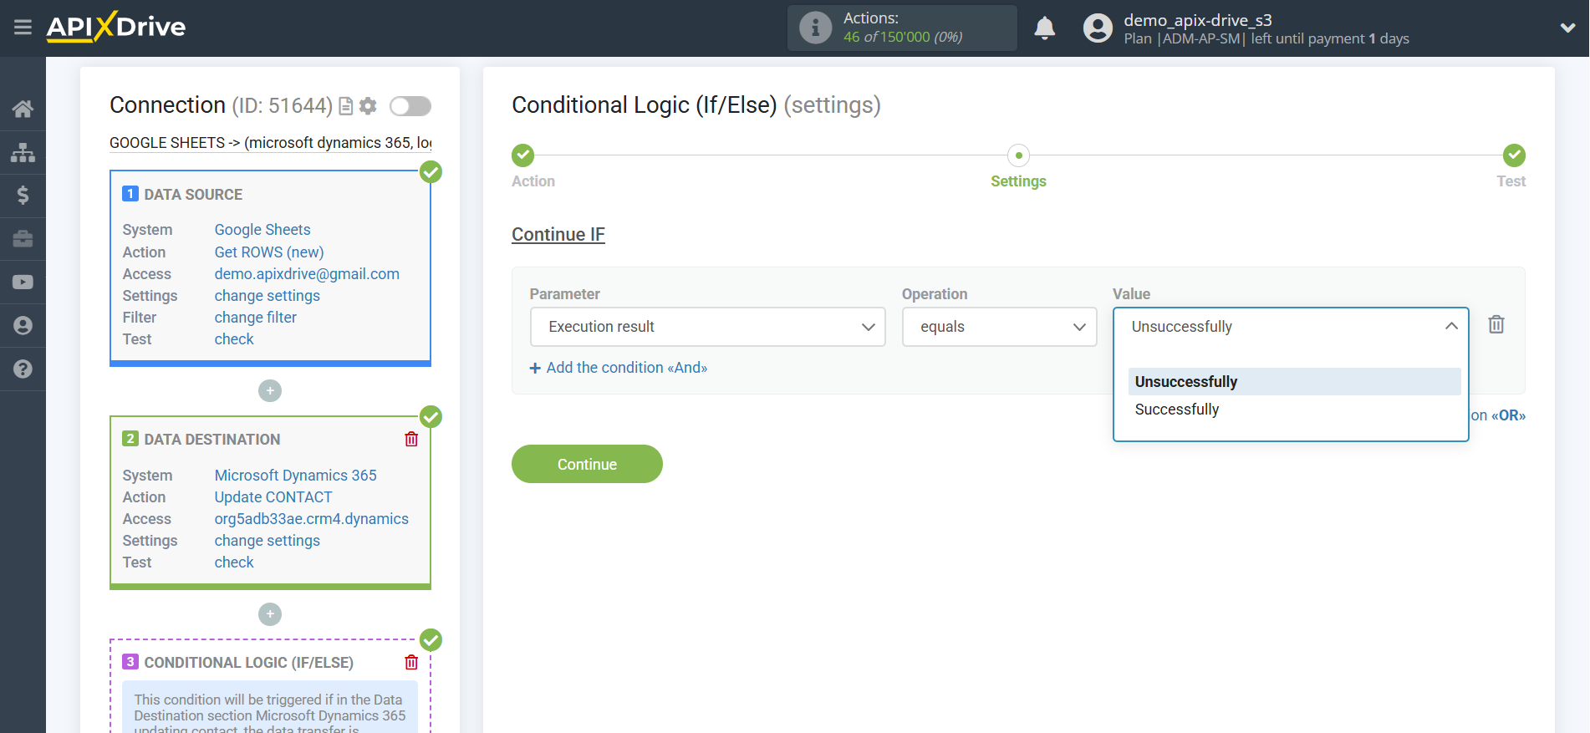Click check under Data Destination Test

(234, 562)
